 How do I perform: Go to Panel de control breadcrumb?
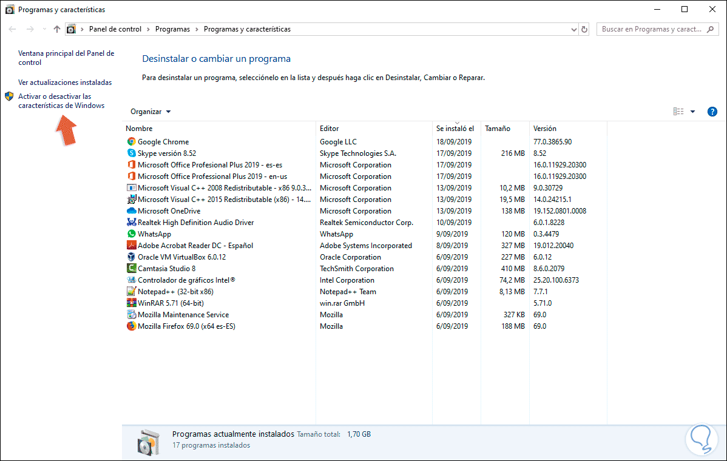115,29
